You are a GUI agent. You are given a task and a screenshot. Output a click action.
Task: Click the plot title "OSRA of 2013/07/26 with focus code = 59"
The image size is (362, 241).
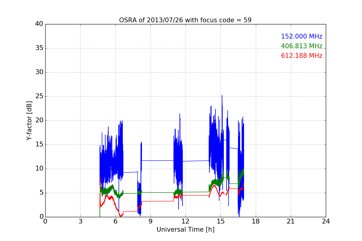(185, 20)
